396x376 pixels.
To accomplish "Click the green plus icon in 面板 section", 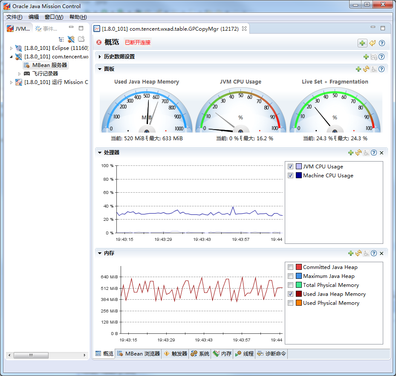I will click(358, 69).
